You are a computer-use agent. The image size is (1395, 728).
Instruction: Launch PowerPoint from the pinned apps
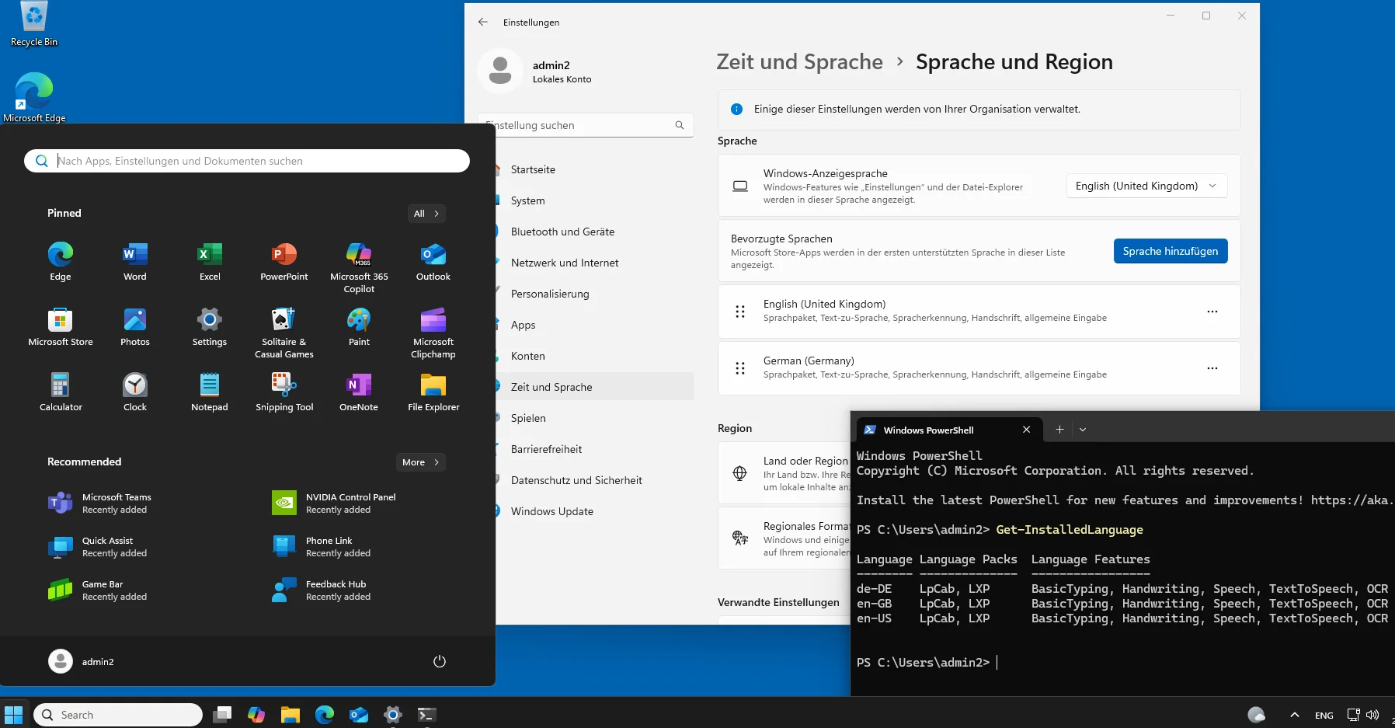click(x=284, y=261)
